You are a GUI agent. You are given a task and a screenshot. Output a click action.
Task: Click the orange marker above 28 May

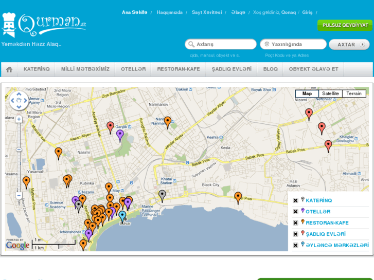(x=109, y=189)
